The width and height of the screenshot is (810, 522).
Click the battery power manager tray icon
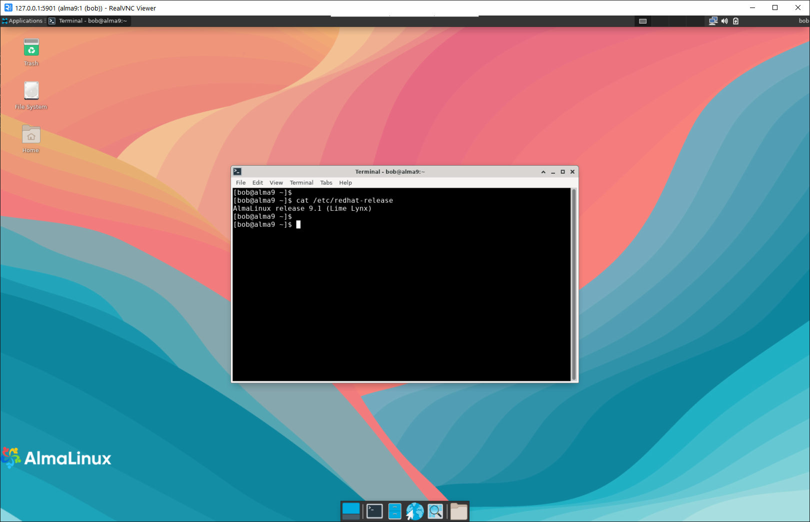736,21
